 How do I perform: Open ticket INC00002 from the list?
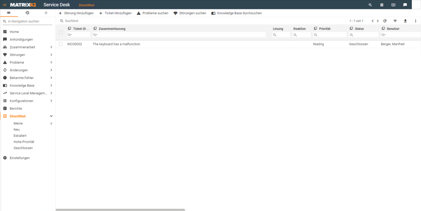pos(74,44)
